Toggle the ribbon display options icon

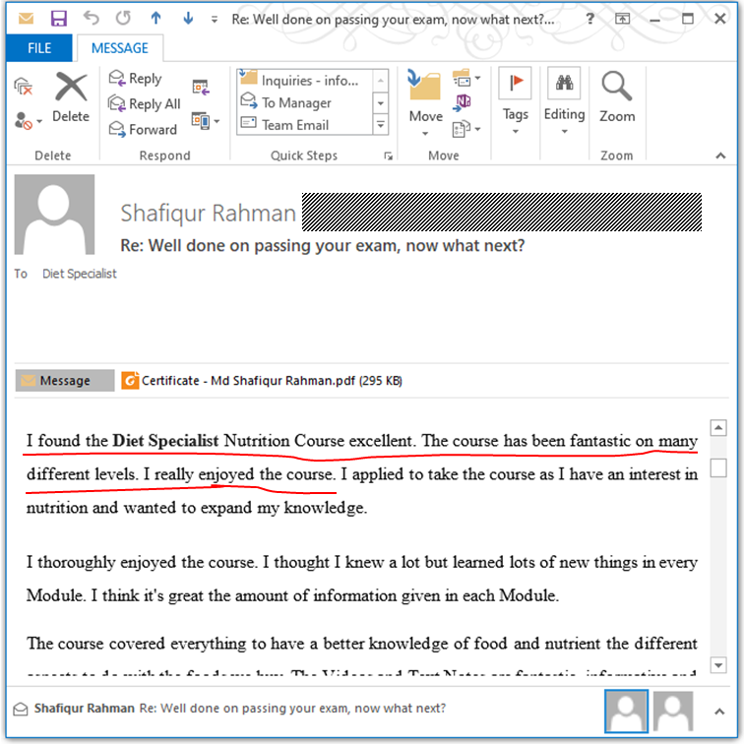622,19
